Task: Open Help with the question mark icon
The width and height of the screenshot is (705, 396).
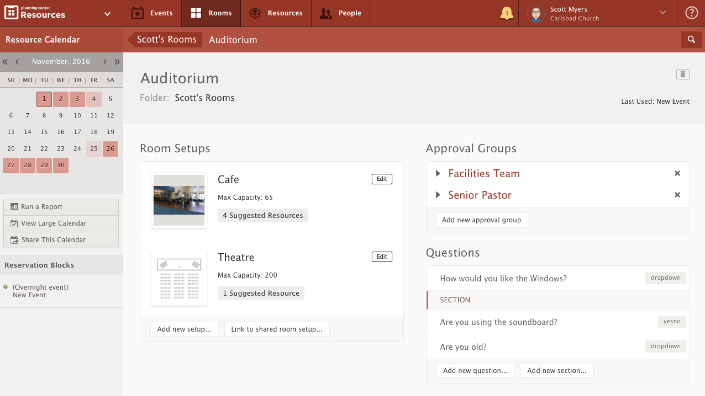Action: pyautogui.click(x=691, y=12)
